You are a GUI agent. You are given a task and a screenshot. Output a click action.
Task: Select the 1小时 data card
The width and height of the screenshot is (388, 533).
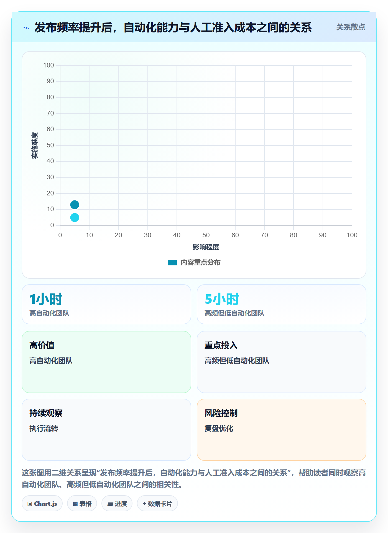(106, 304)
